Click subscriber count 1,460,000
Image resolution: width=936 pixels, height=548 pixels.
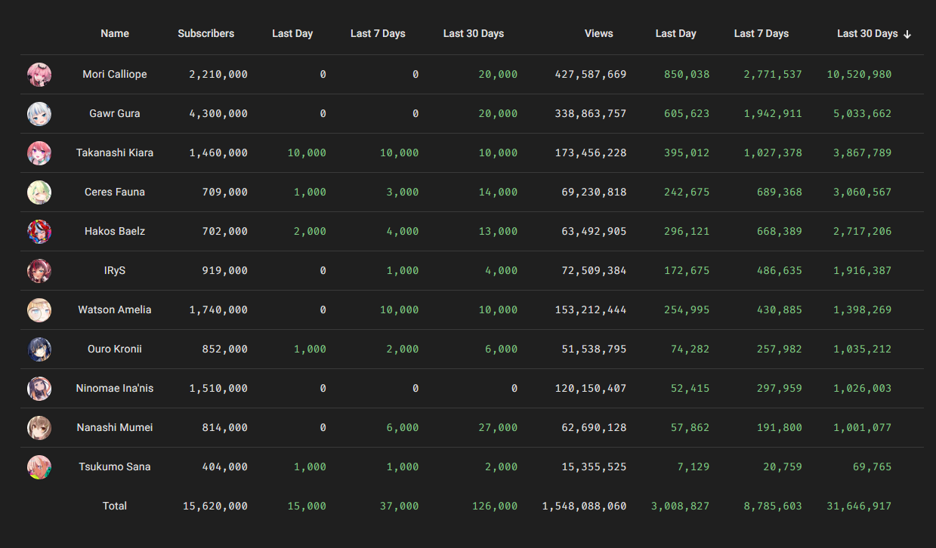218,152
